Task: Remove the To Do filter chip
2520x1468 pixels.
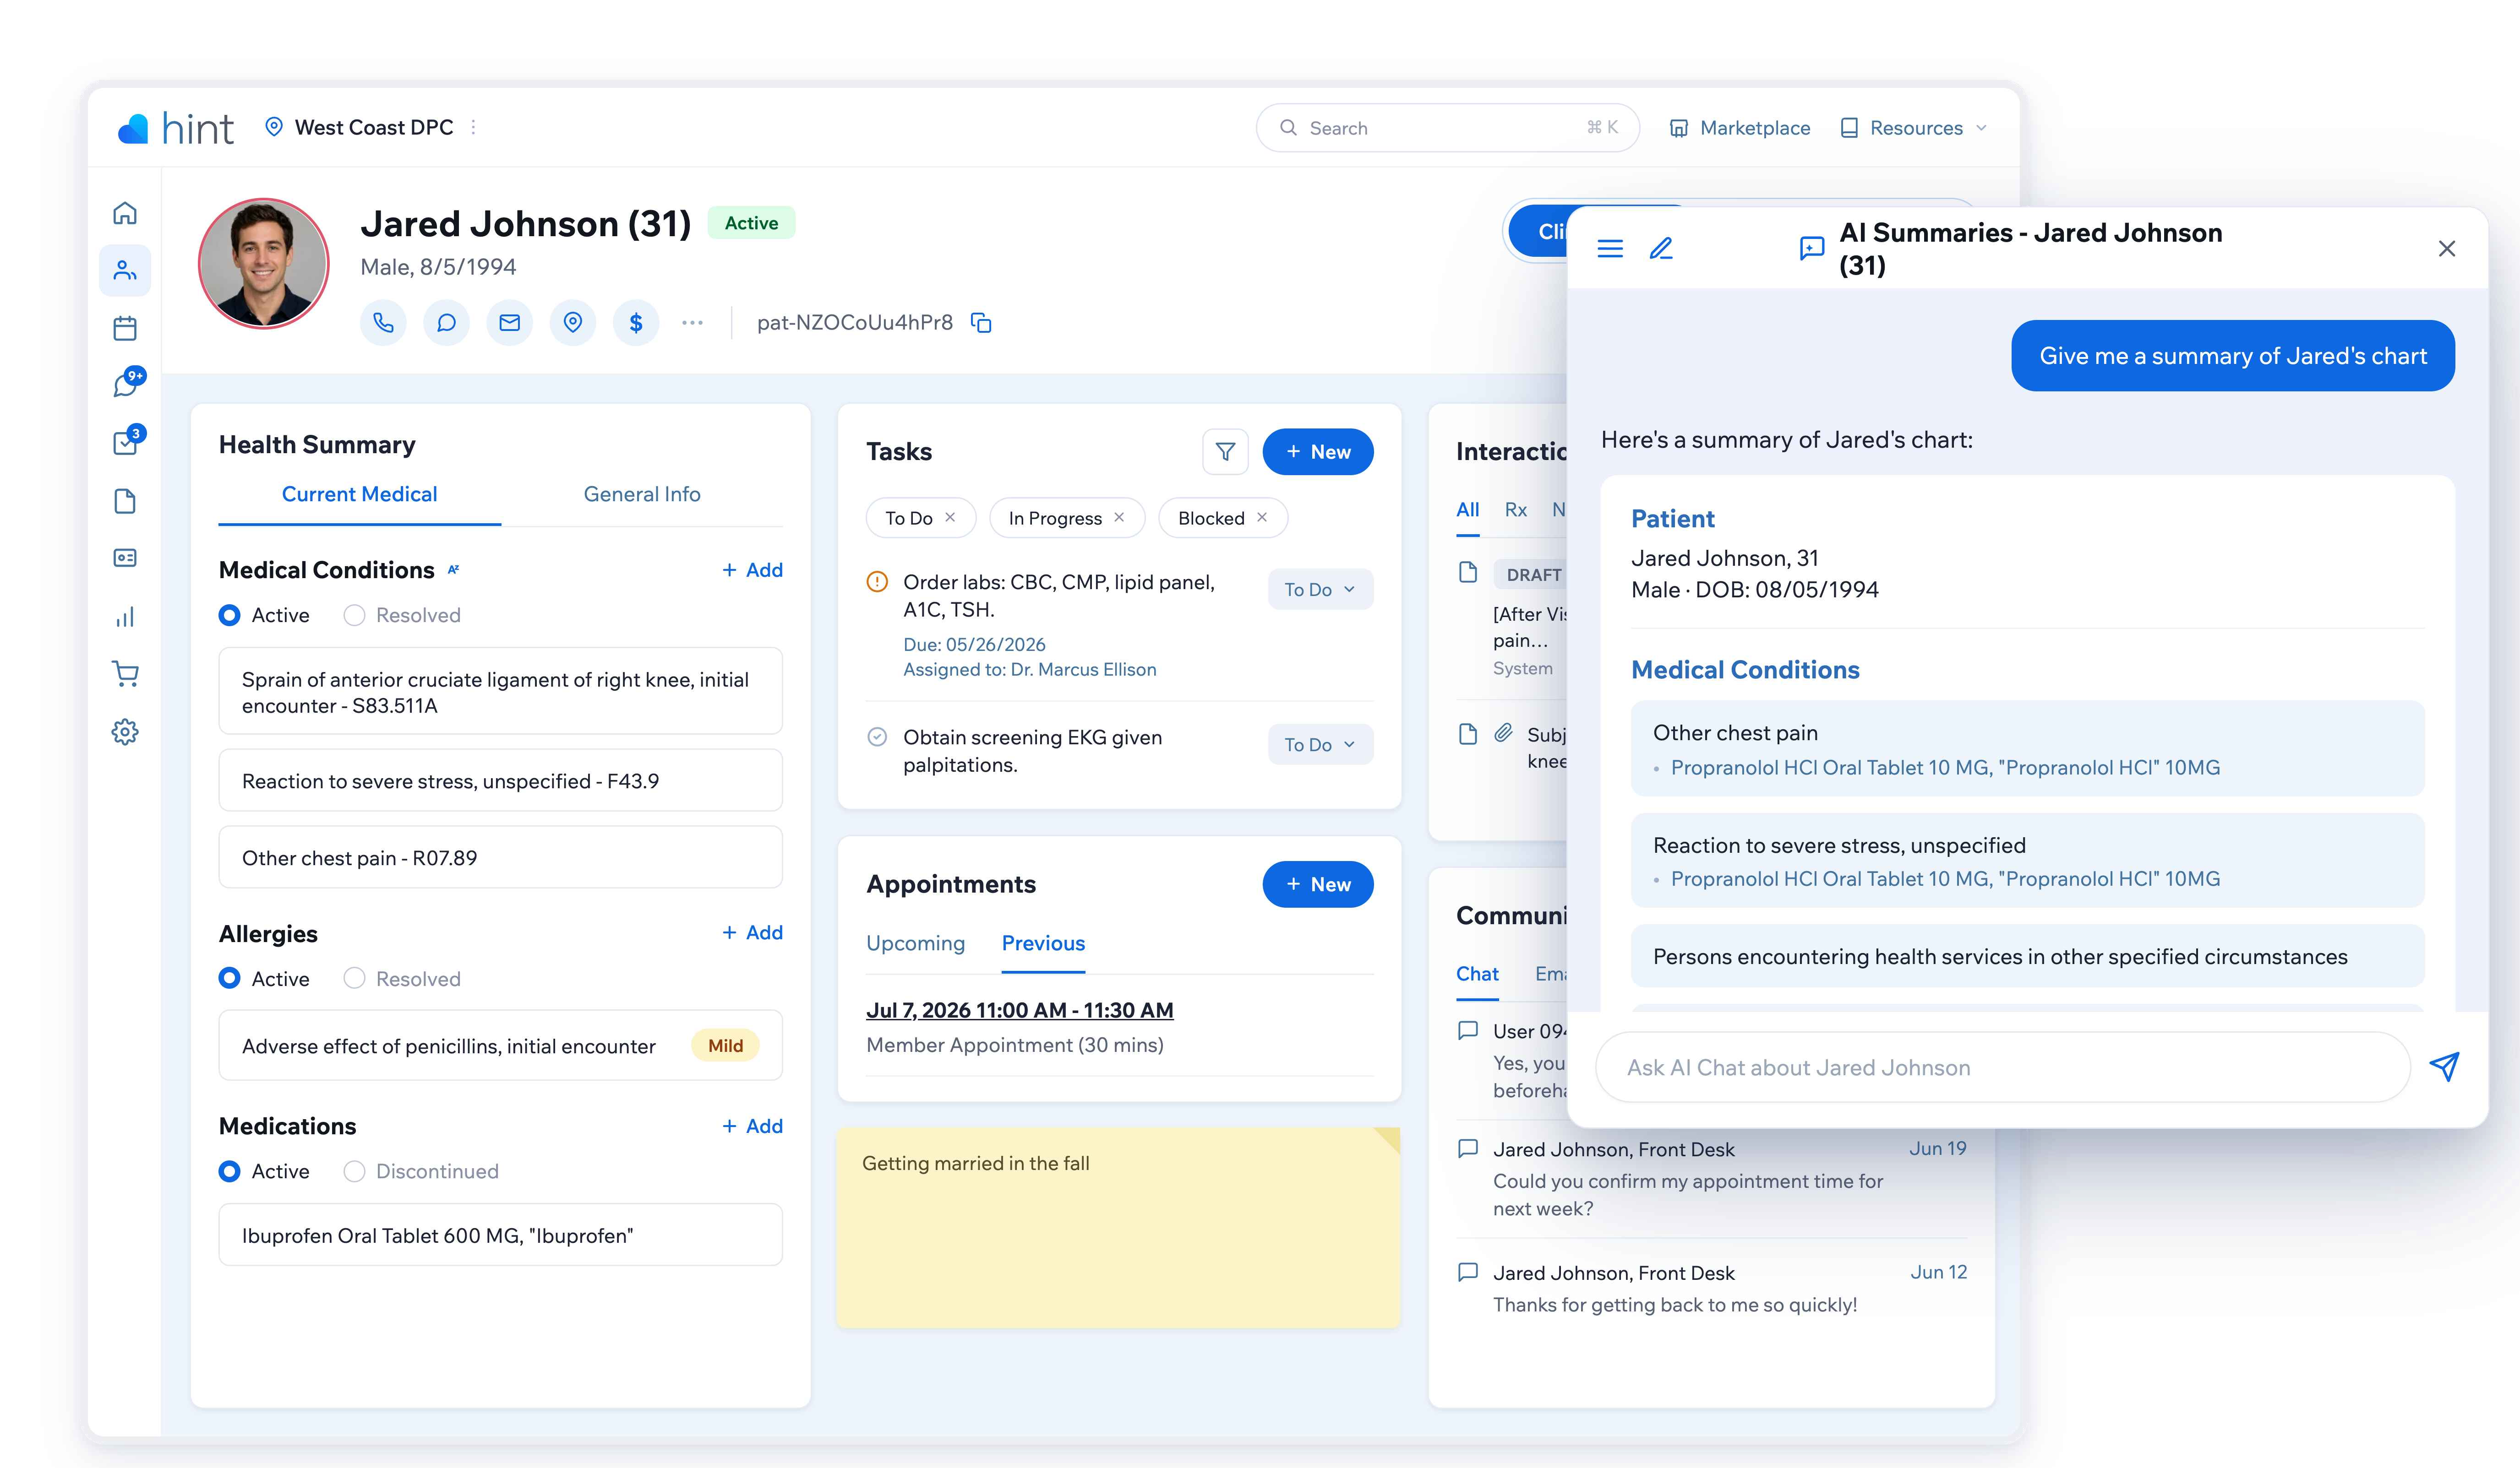Action: 950,518
